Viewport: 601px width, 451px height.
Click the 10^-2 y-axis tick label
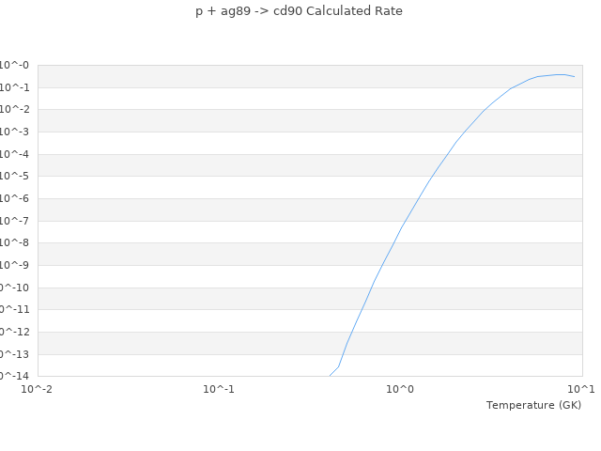pyautogui.click(x=16, y=110)
